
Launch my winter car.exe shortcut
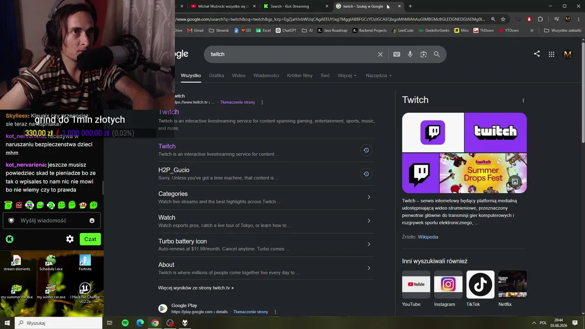[x=51, y=291]
